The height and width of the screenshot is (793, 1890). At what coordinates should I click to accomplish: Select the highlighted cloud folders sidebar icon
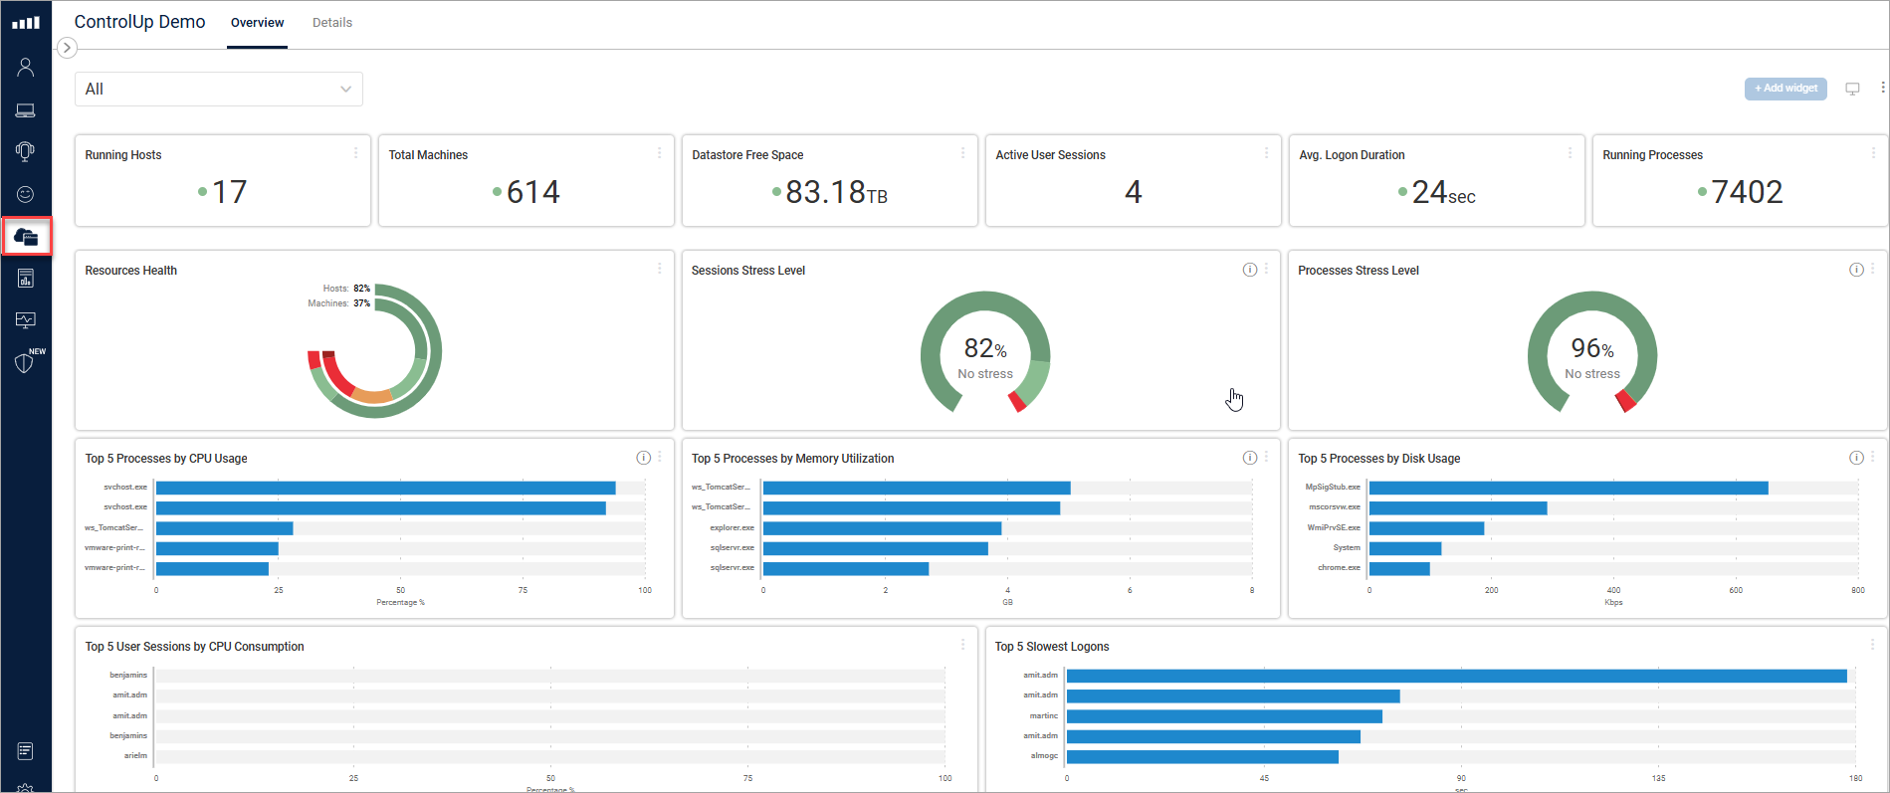pyautogui.click(x=26, y=237)
